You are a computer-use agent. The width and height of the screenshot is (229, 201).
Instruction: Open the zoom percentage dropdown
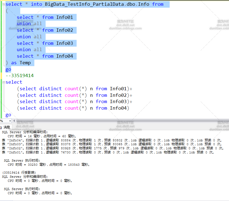pyautogui.click(x=10, y=121)
